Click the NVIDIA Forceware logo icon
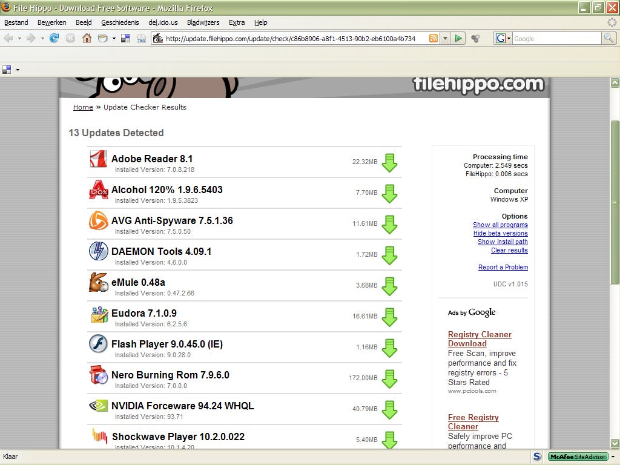This screenshot has width=620, height=465. [98, 406]
